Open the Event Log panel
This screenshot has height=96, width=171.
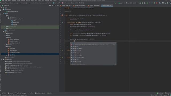(x=160, y=93)
